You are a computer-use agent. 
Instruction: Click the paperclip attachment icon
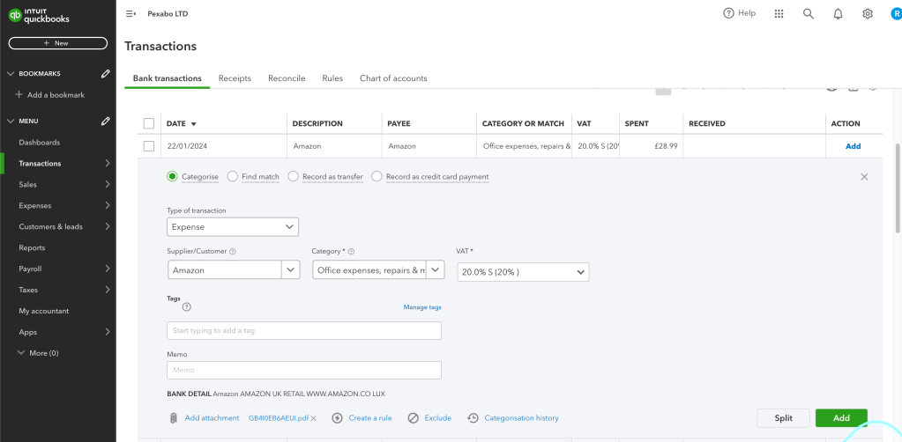pyautogui.click(x=173, y=418)
